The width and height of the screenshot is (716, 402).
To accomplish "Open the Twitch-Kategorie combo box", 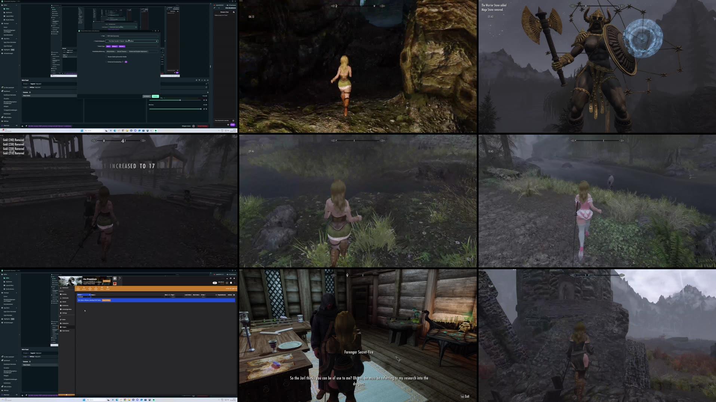I will pos(132,41).
